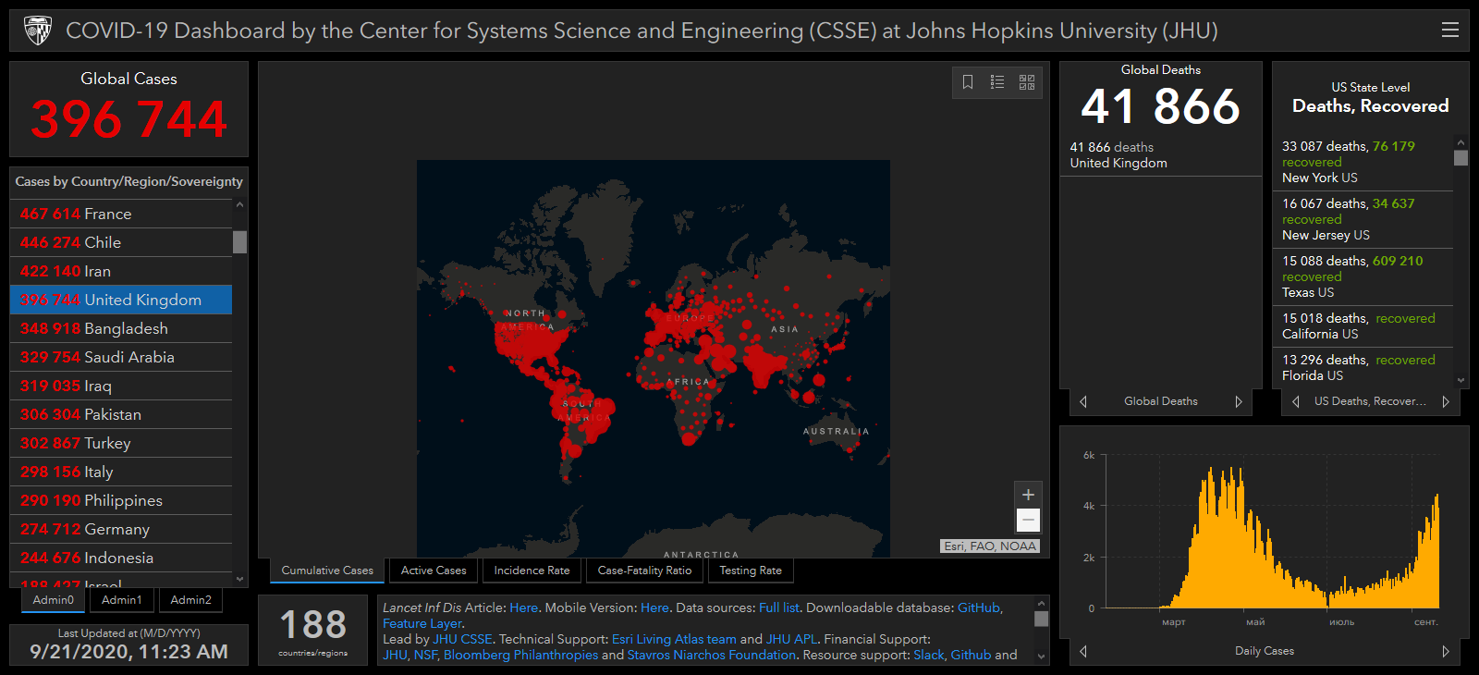
Task: Click the Johns Hopkins shield logo
Action: coord(38,31)
